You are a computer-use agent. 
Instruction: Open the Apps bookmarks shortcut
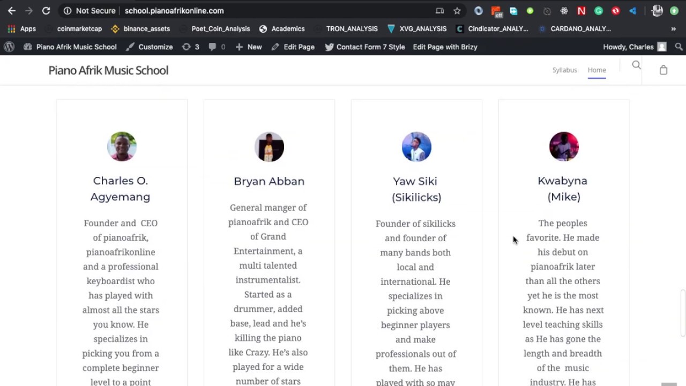tap(22, 29)
